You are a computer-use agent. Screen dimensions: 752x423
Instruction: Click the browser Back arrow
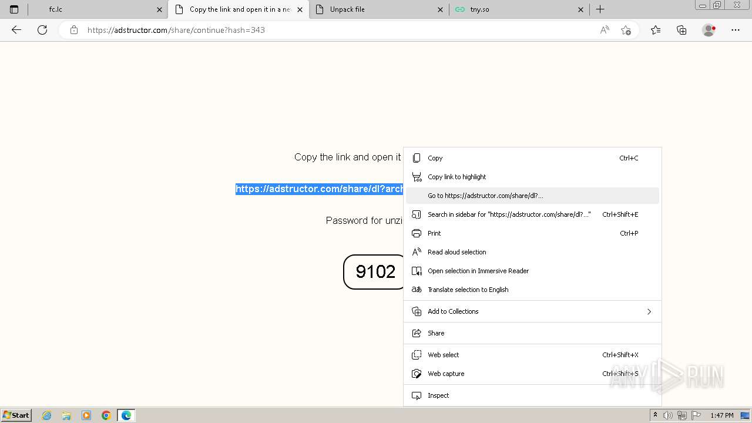click(16, 30)
